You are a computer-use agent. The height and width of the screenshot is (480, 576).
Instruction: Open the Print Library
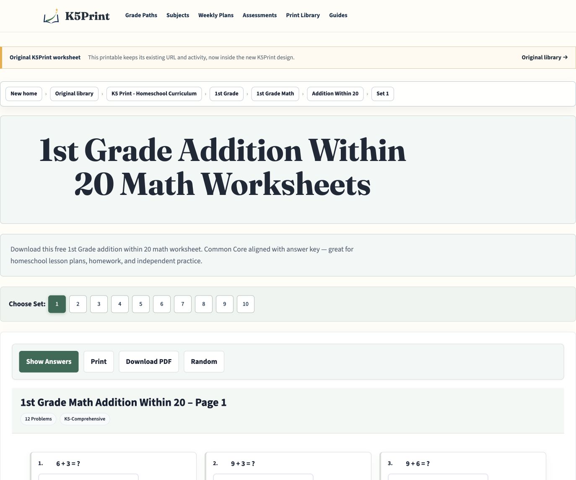303,16
